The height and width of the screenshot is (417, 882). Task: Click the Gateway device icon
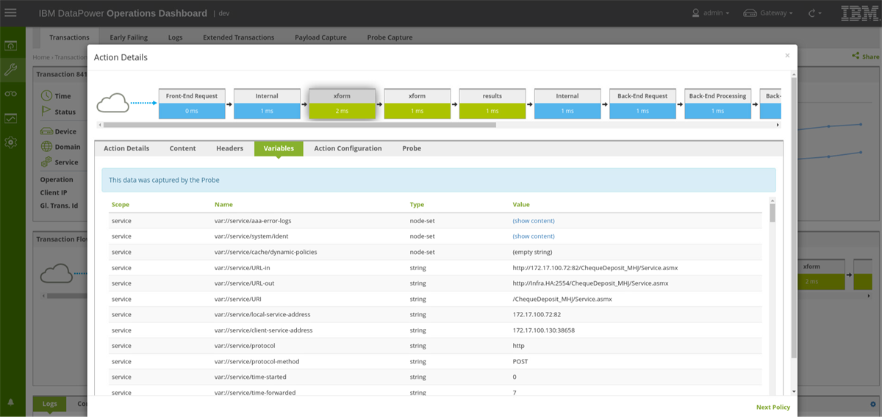point(750,12)
